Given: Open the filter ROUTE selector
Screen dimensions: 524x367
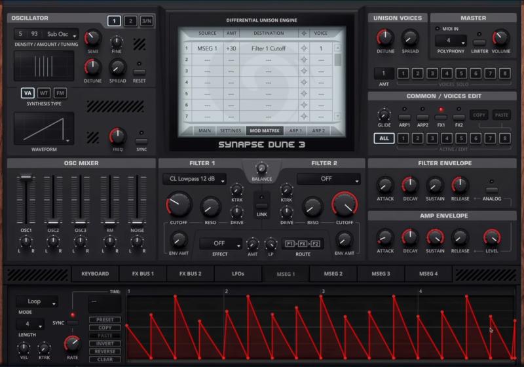Looking at the screenshot, I should point(303,244).
